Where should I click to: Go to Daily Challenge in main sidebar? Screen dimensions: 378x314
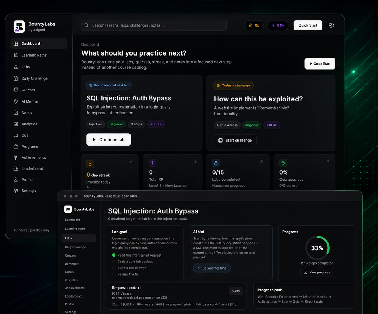pos(39,78)
